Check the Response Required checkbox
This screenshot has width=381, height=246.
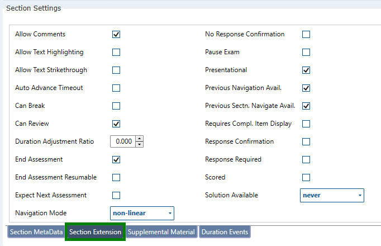[306, 159]
